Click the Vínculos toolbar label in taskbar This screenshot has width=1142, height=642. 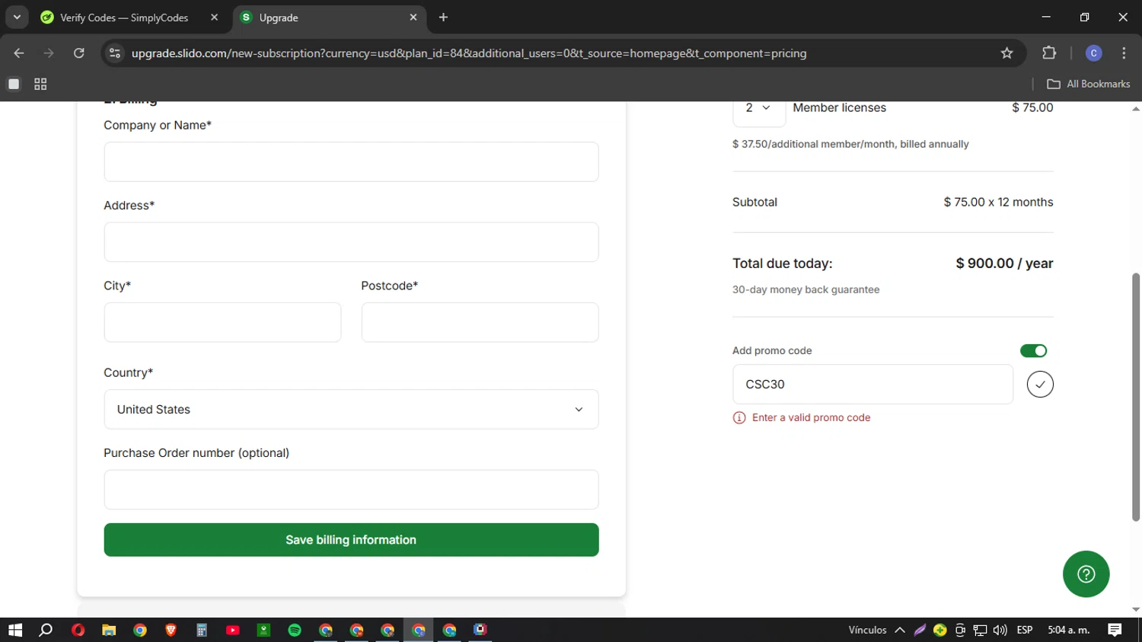pyautogui.click(x=867, y=630)
